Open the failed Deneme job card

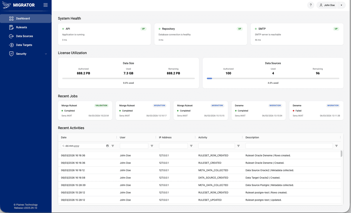coord(316,111)
